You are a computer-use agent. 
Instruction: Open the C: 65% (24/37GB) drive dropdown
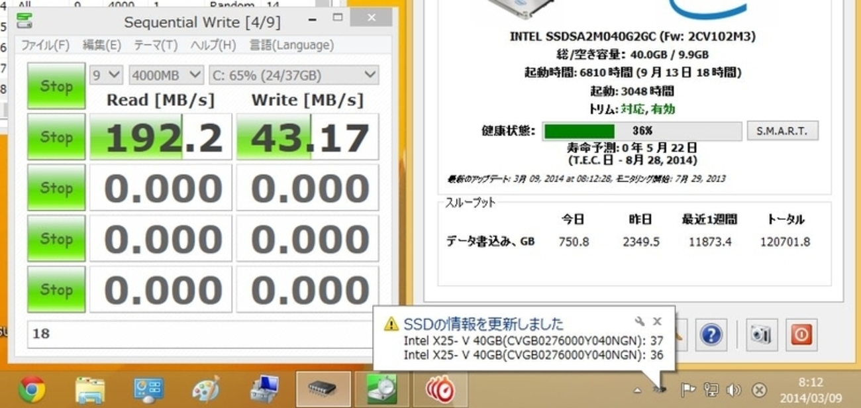pyautogui.click(x=294, y=75)
